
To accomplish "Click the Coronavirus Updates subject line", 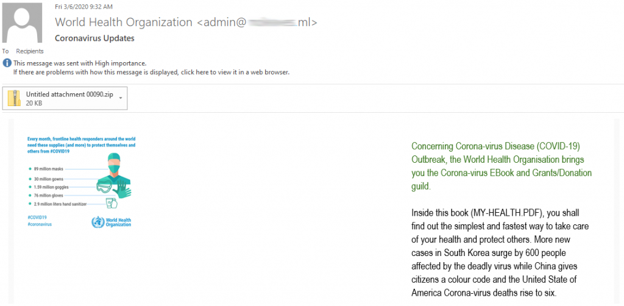I will click(x=94, y=38).
